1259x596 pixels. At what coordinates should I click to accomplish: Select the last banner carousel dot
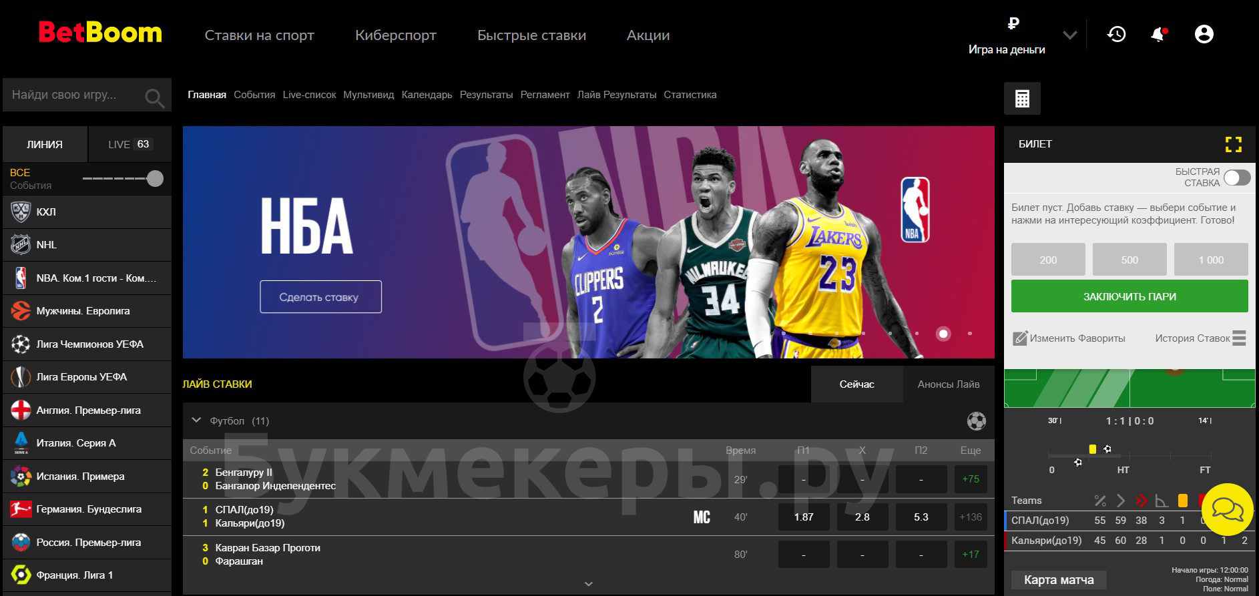pyautogui.click(x=970, y=333)
